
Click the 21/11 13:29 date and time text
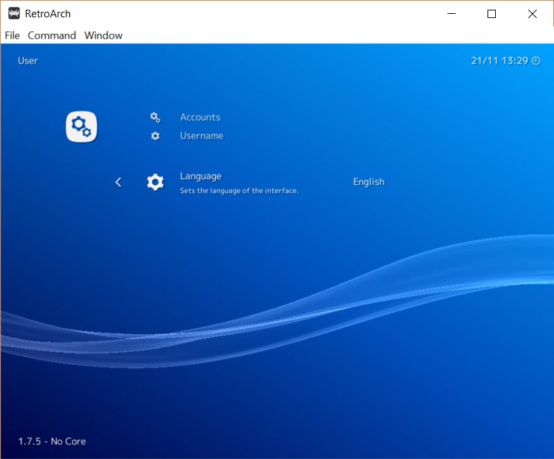(x=499, y=61)
